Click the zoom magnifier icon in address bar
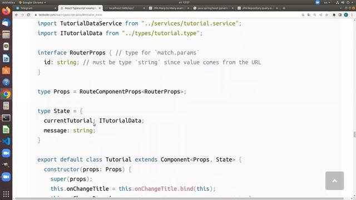The height and width of the screenshot is (200, 356). click(x=315, y=15)
